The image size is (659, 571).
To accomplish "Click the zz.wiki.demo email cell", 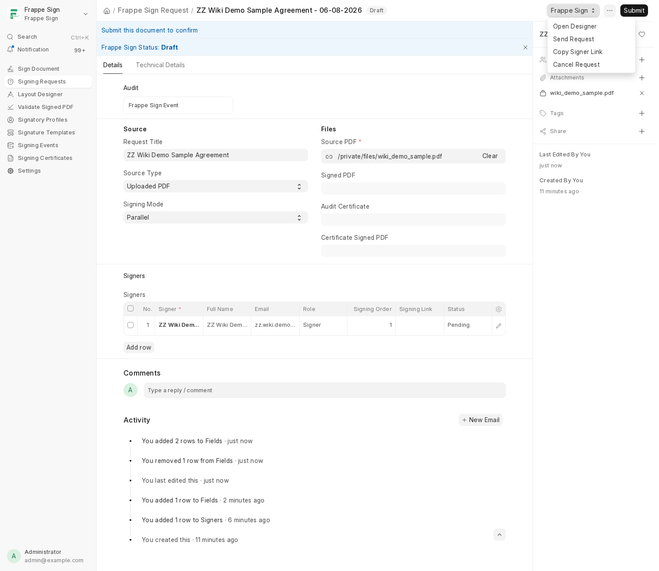I will coord(275,325).
